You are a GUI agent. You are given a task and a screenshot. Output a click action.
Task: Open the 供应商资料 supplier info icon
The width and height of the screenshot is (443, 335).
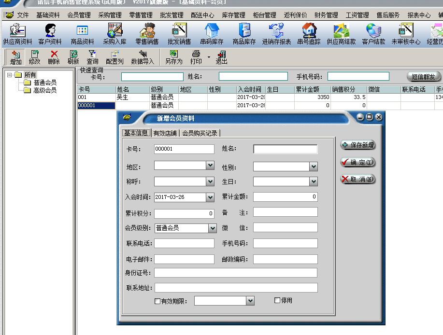(x=17, y=34)
